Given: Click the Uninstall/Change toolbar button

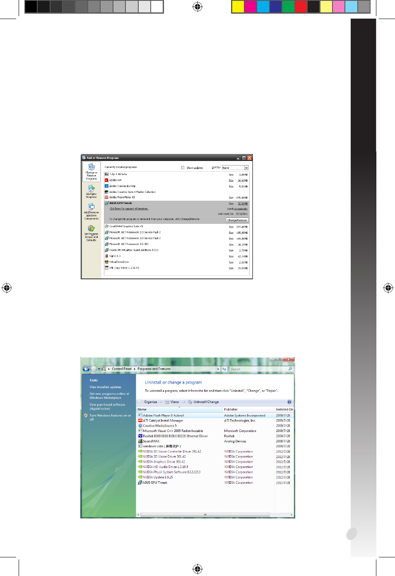Looking at the screenshot, I should coord(203,402).
